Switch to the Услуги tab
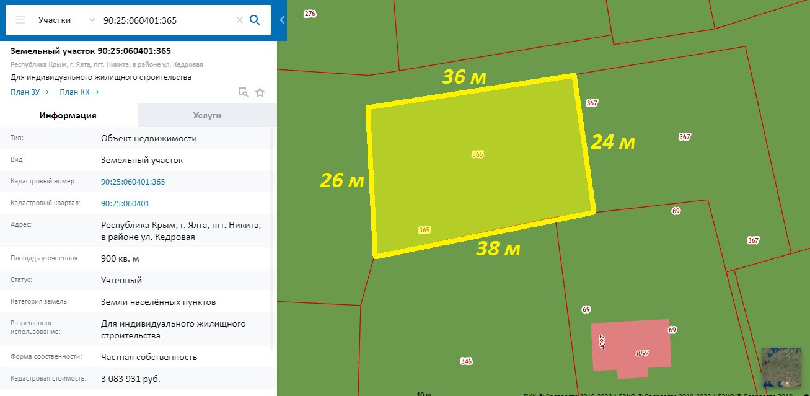Viewport: 810px width, 396px height. [x=207, y=115]
